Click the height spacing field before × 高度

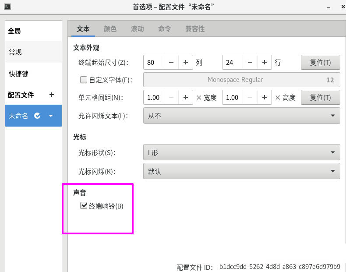coord(233,97)
